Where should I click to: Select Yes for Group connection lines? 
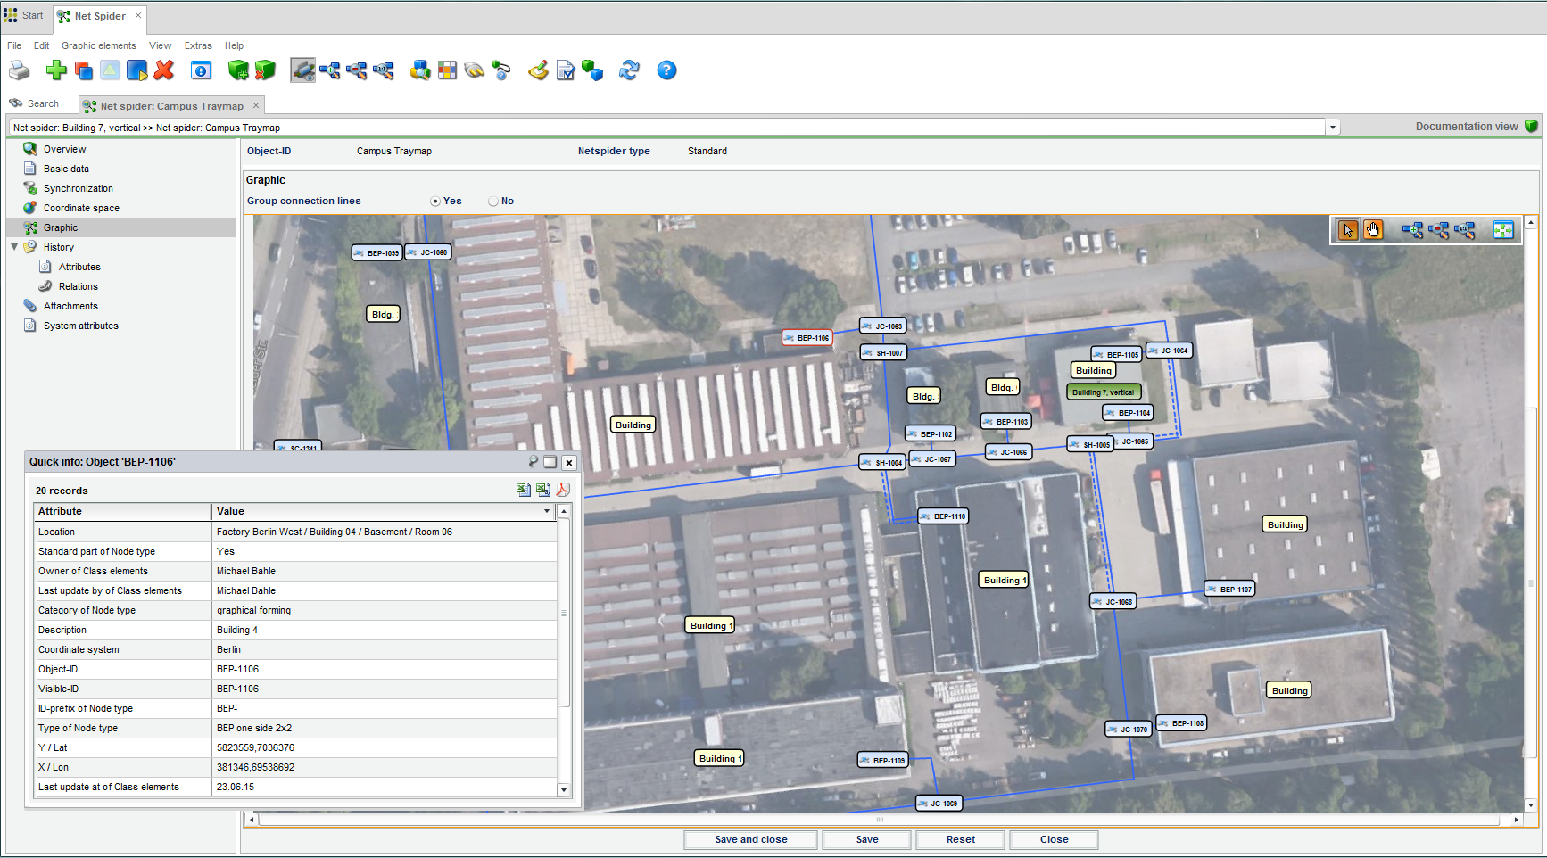click(x=435, y=202)
